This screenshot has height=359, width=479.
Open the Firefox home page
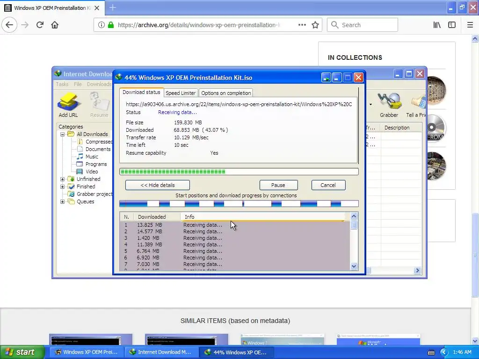click(x=55, y=25)
